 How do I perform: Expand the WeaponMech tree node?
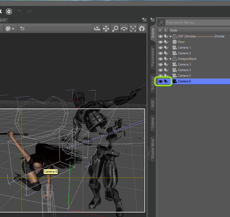tap(171, 59)
